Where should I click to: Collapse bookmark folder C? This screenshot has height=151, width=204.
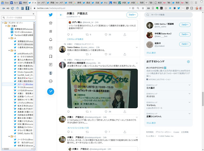click(x=9, y=136)
